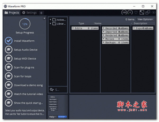Collapse the Recorded Audio section triangle
Screen dimensions: 159x122
point(103,28)
